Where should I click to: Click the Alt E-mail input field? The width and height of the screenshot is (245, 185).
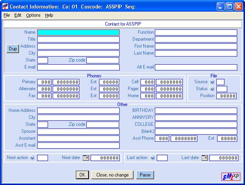click(x=196, y=67)
